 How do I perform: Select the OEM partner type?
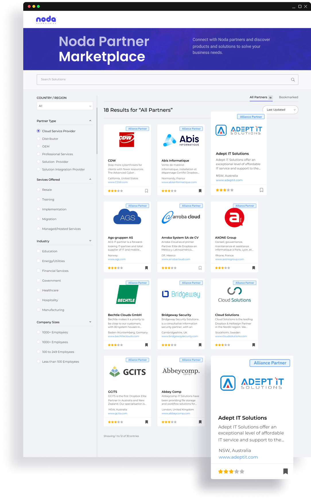coord(38,147)
